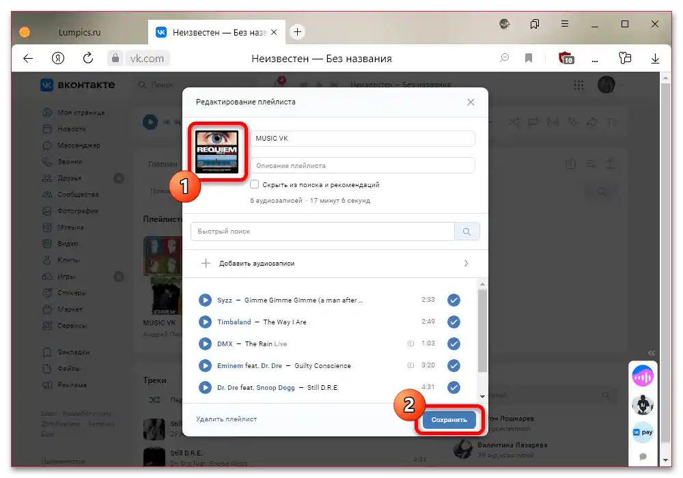Click the track list scrollbar in dialog
Screen dimensions: 683x478
(x=482, y=331)
